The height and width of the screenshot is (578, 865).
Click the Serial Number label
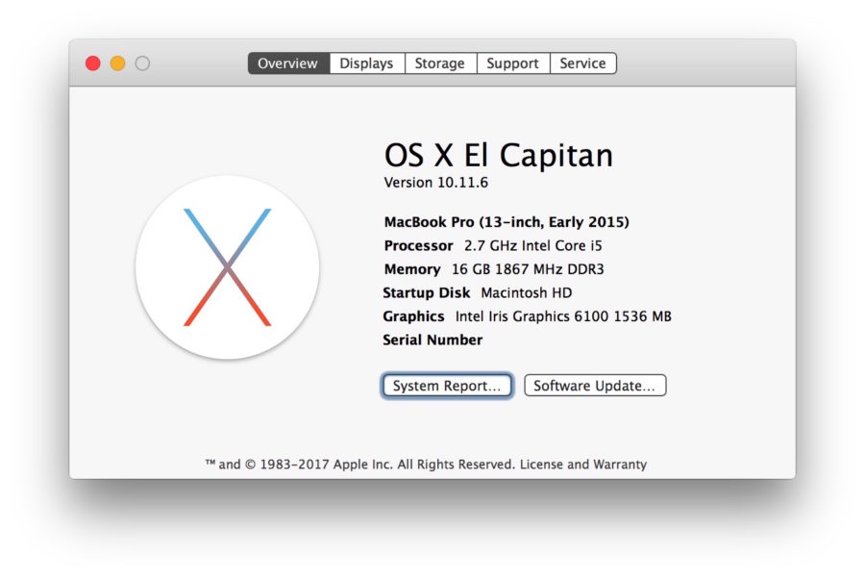click(432, 340)
